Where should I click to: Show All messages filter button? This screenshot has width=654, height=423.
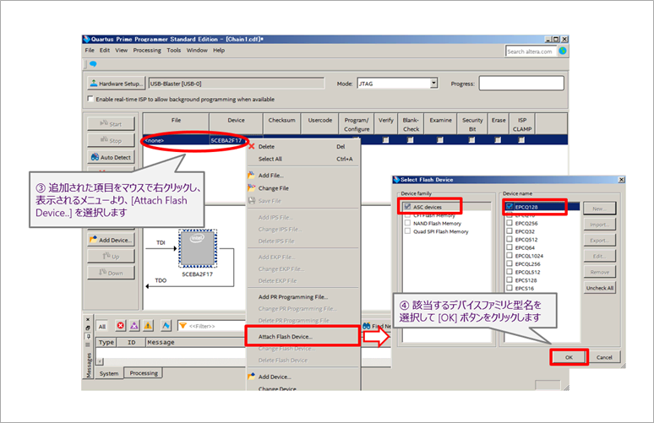(x=102, y=326)
